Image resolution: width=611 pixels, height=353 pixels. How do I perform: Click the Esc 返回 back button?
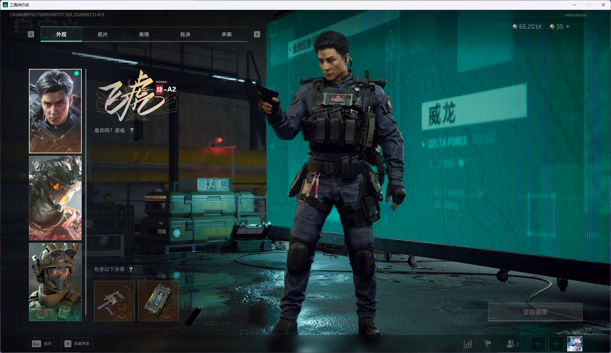[42, 344]
